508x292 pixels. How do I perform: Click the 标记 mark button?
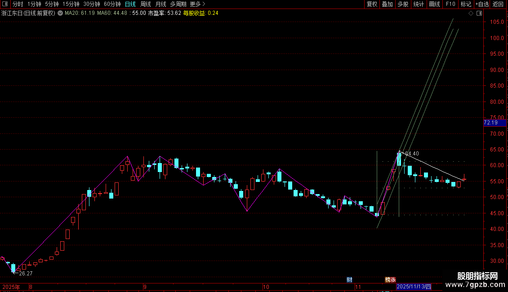click(466, 4)
